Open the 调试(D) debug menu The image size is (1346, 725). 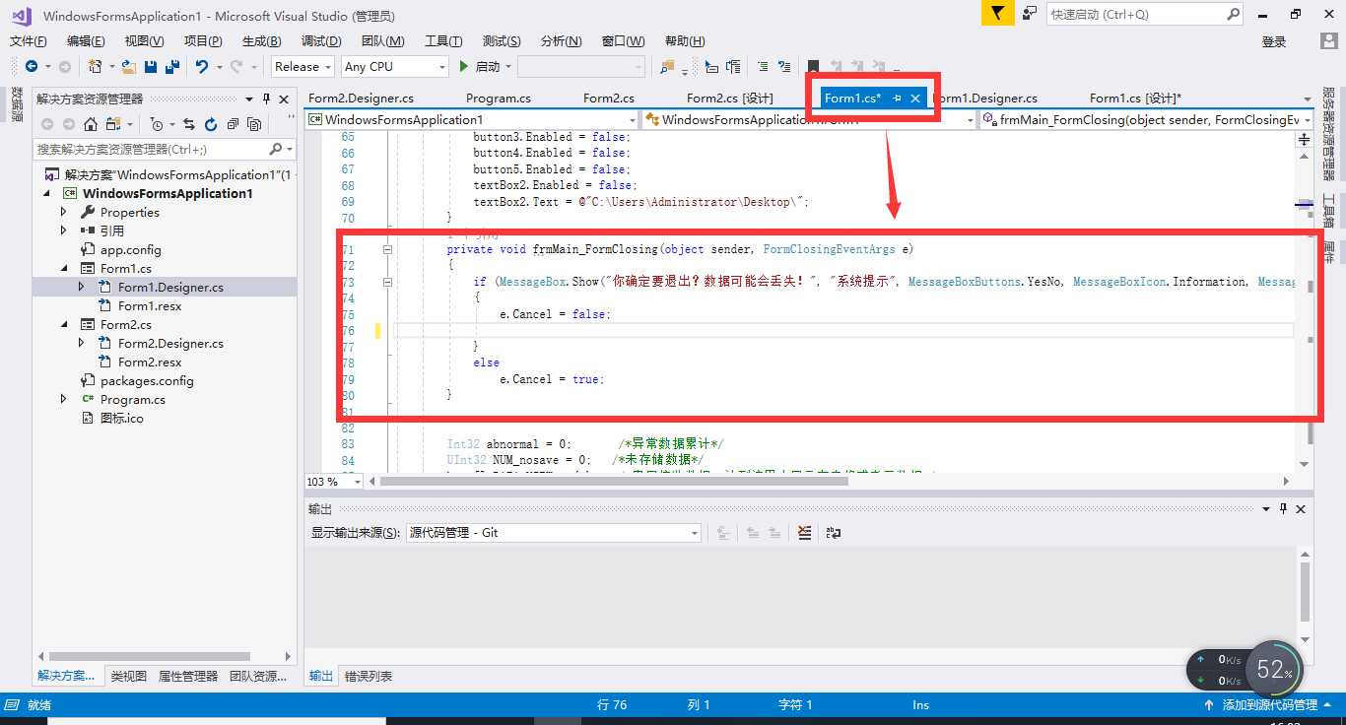point(321,40)
